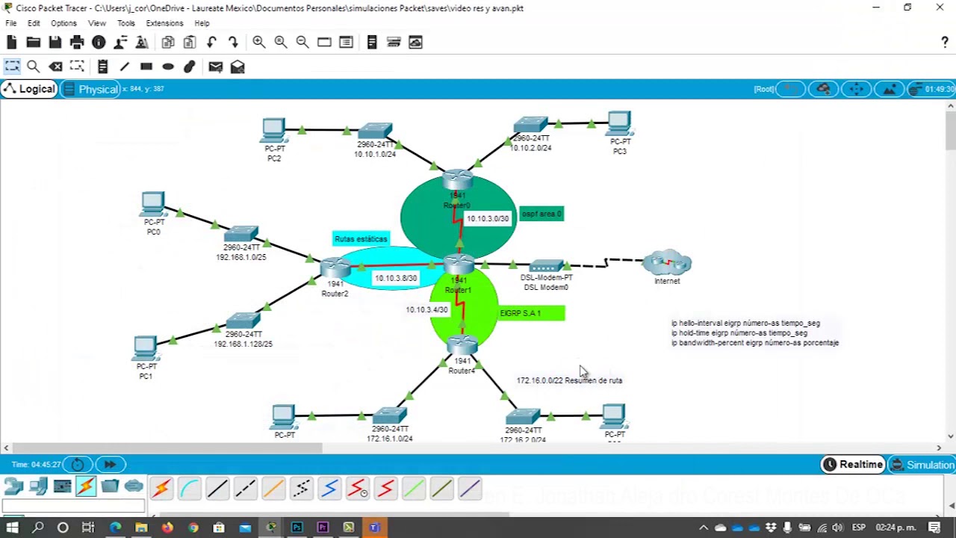Open the Network Information icon
956x538 pixels.
[x=99, y=43]
